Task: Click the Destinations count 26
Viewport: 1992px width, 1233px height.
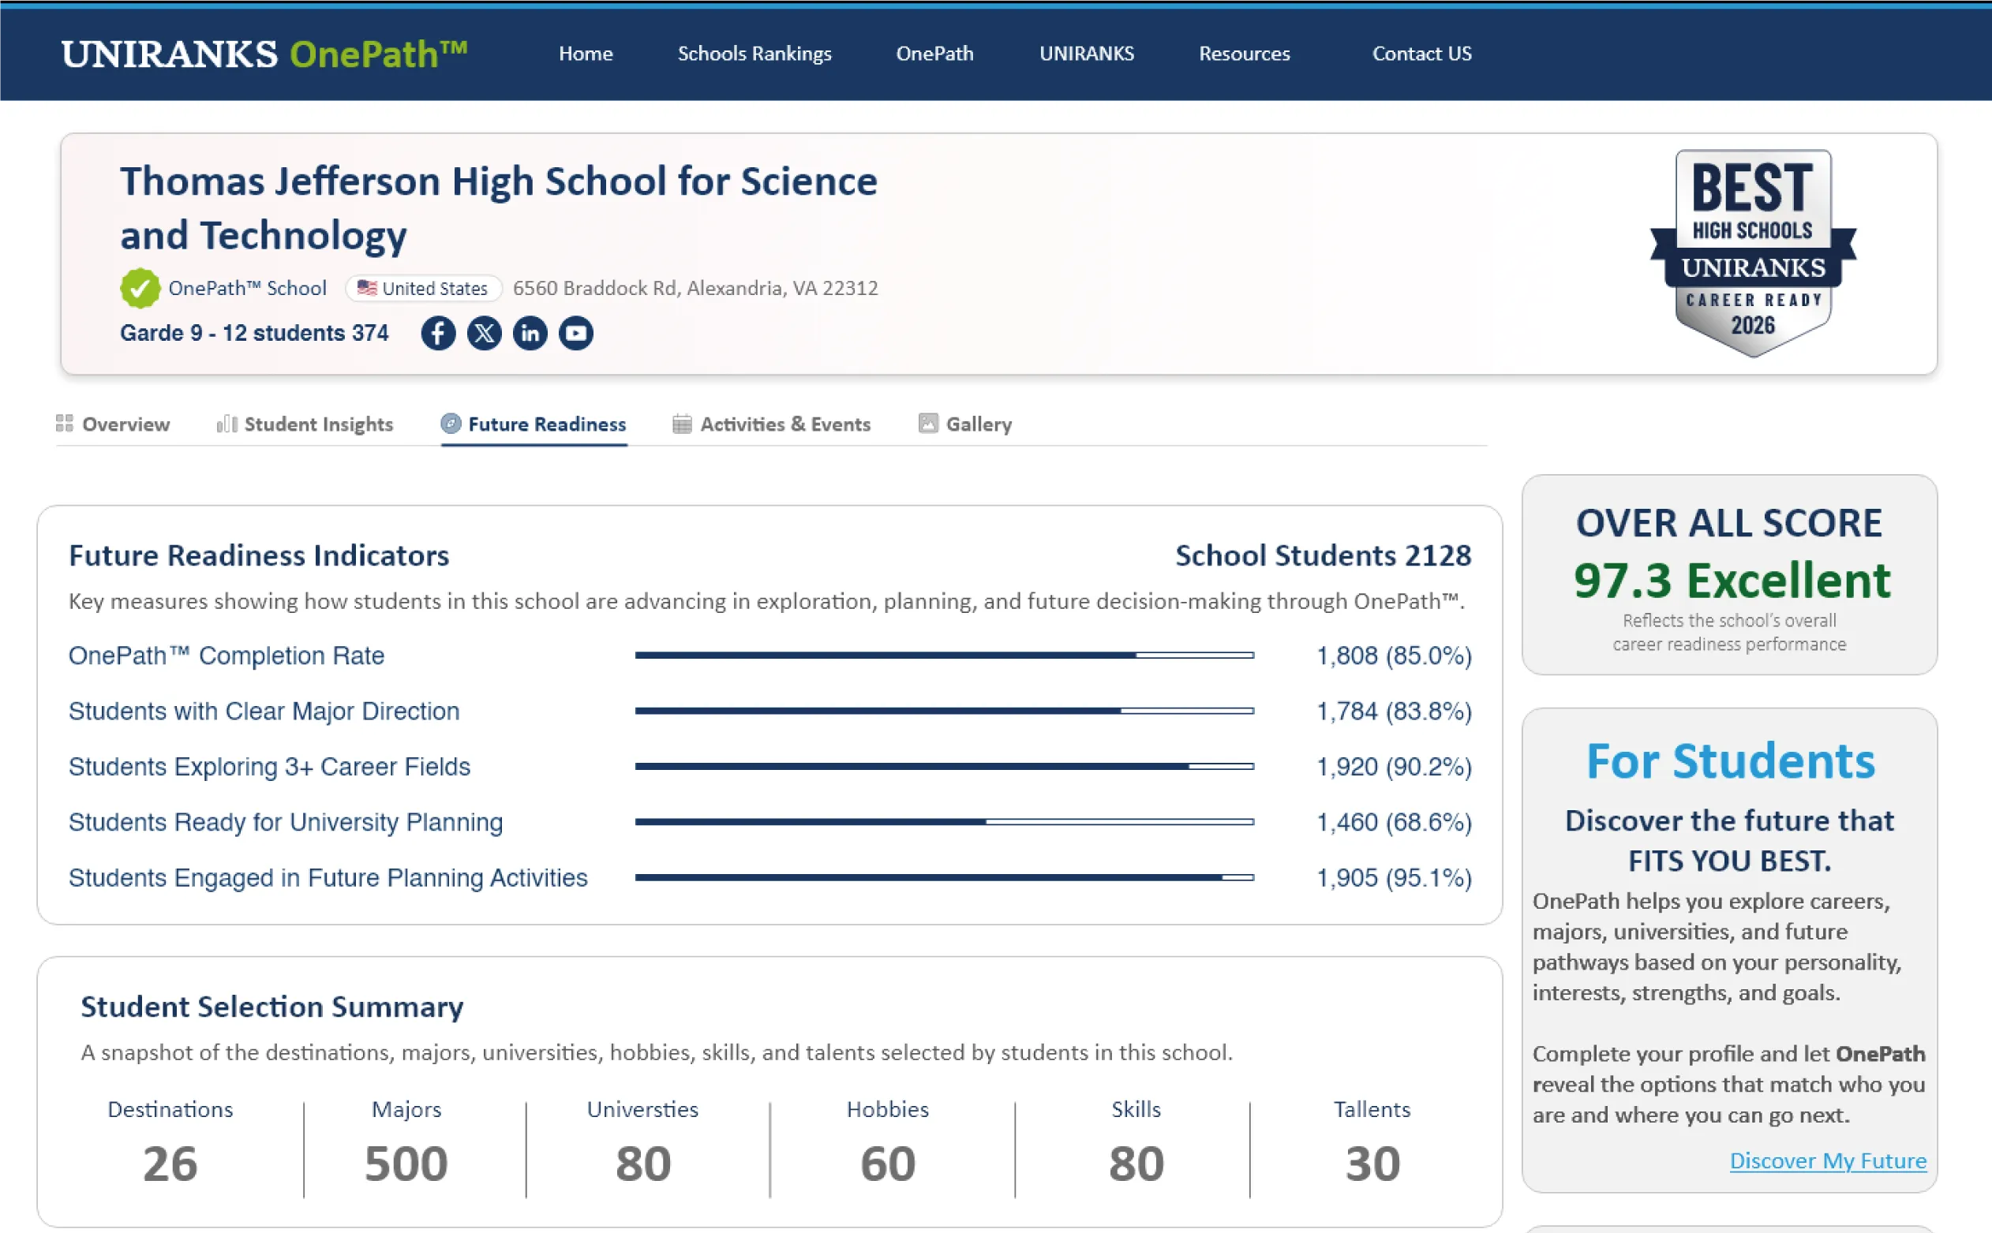Action: [170, 1163]
